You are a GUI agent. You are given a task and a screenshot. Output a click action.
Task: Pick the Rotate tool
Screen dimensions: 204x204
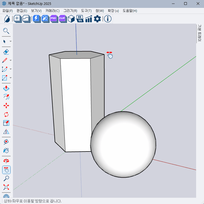point(6,114)
